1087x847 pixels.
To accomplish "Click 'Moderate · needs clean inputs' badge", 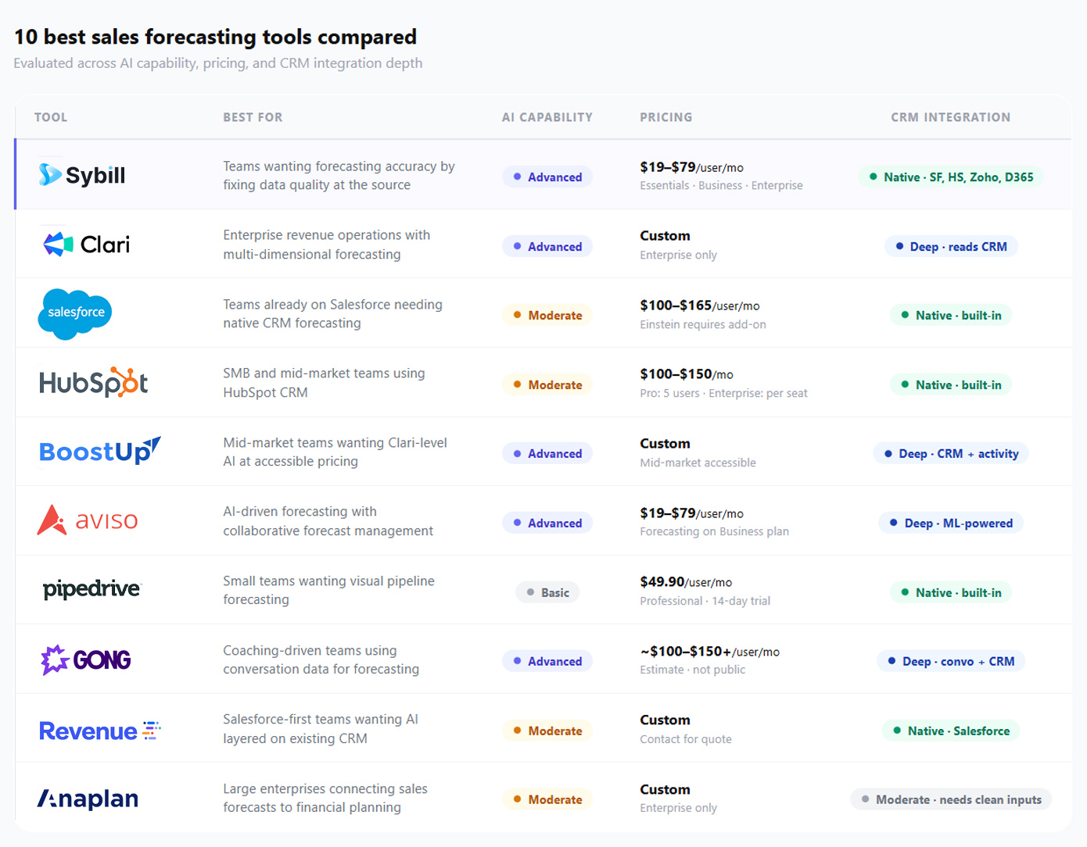I will click(951, 800).
